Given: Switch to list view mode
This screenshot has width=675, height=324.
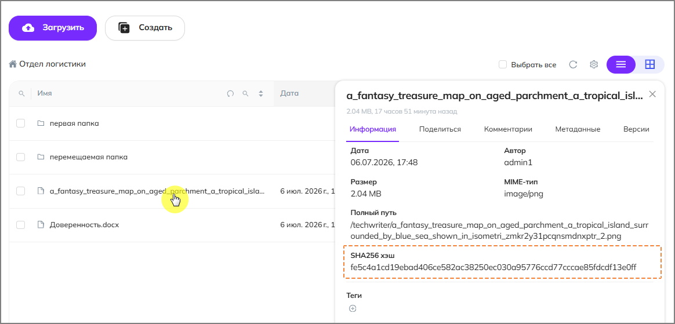Looking at the screenshot, I should click(x=620, y=64).
